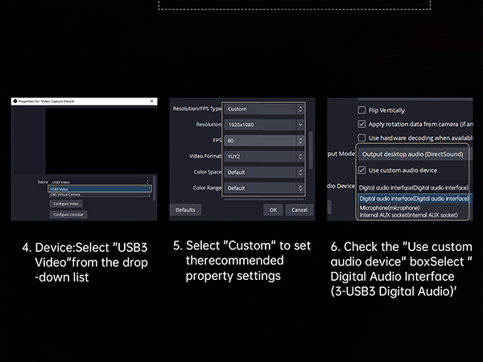483x362 pixels.
Task: Click the OK button
Action: (x=273, y=210)
